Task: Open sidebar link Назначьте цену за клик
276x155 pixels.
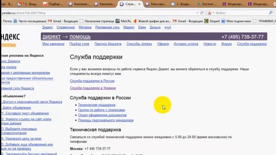Action: (x=21, y=139)
